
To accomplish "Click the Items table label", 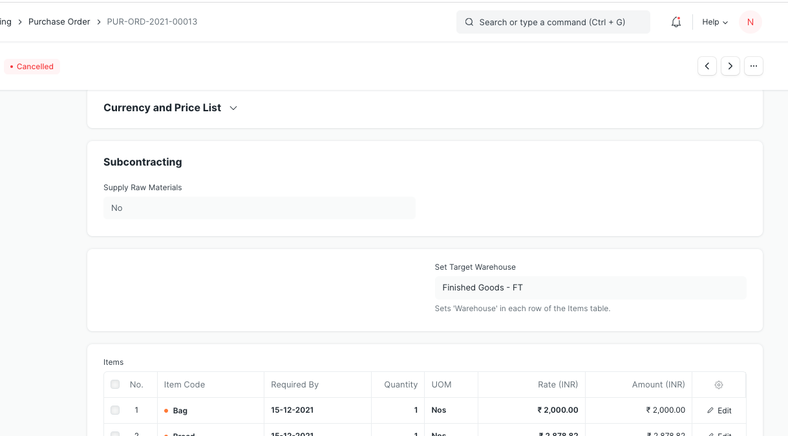I will 113,362.
